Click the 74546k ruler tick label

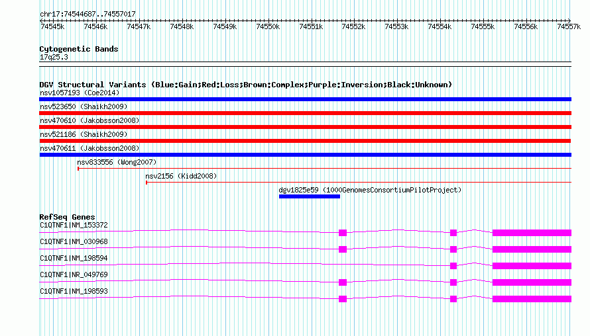point(95,26)
